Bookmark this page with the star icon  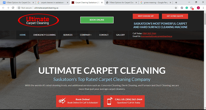coord(176,8)
